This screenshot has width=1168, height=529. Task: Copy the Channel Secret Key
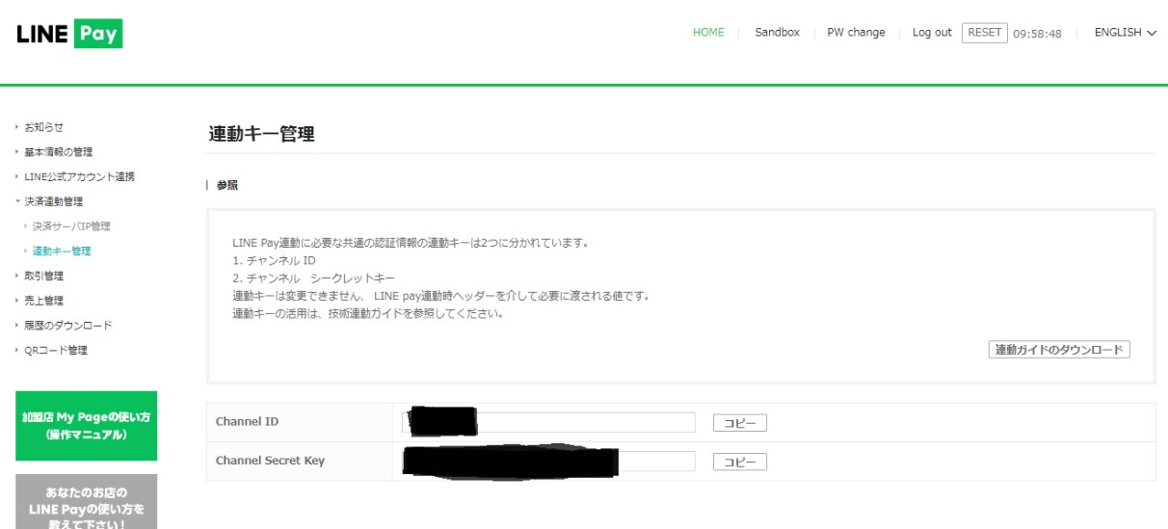[740, 462]
